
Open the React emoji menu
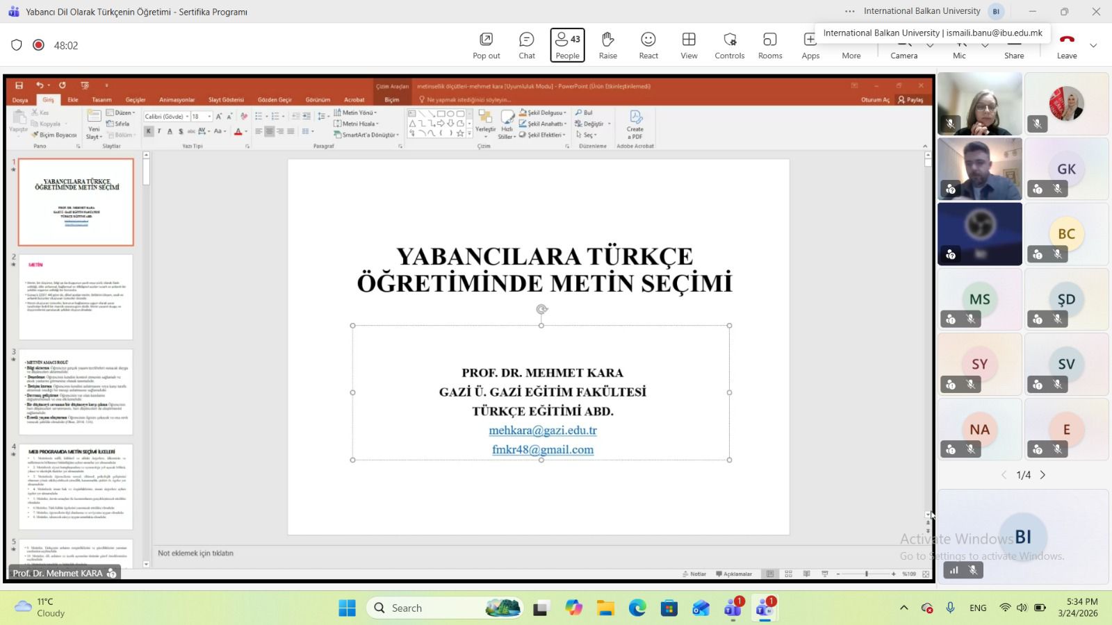pyautogui.click(x=648, y=45)
